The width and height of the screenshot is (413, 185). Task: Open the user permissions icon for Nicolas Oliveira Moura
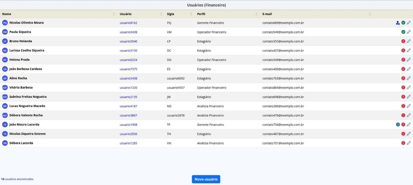pos(398,23)
